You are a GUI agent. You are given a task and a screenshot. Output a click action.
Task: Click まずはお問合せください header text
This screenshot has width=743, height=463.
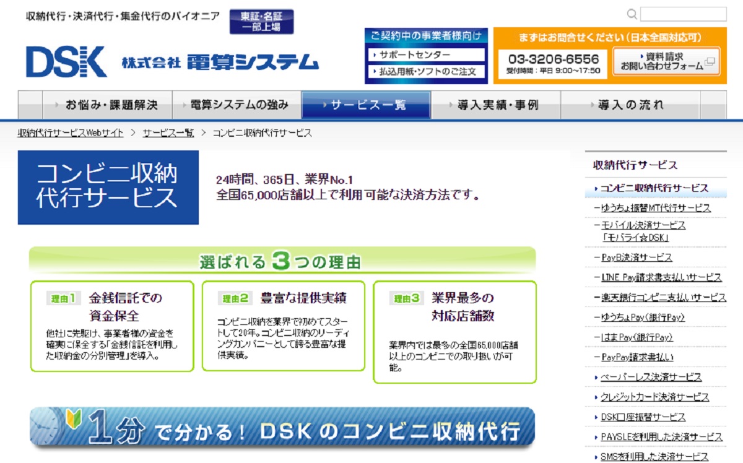pyautogui.click(x=610, y=38)
